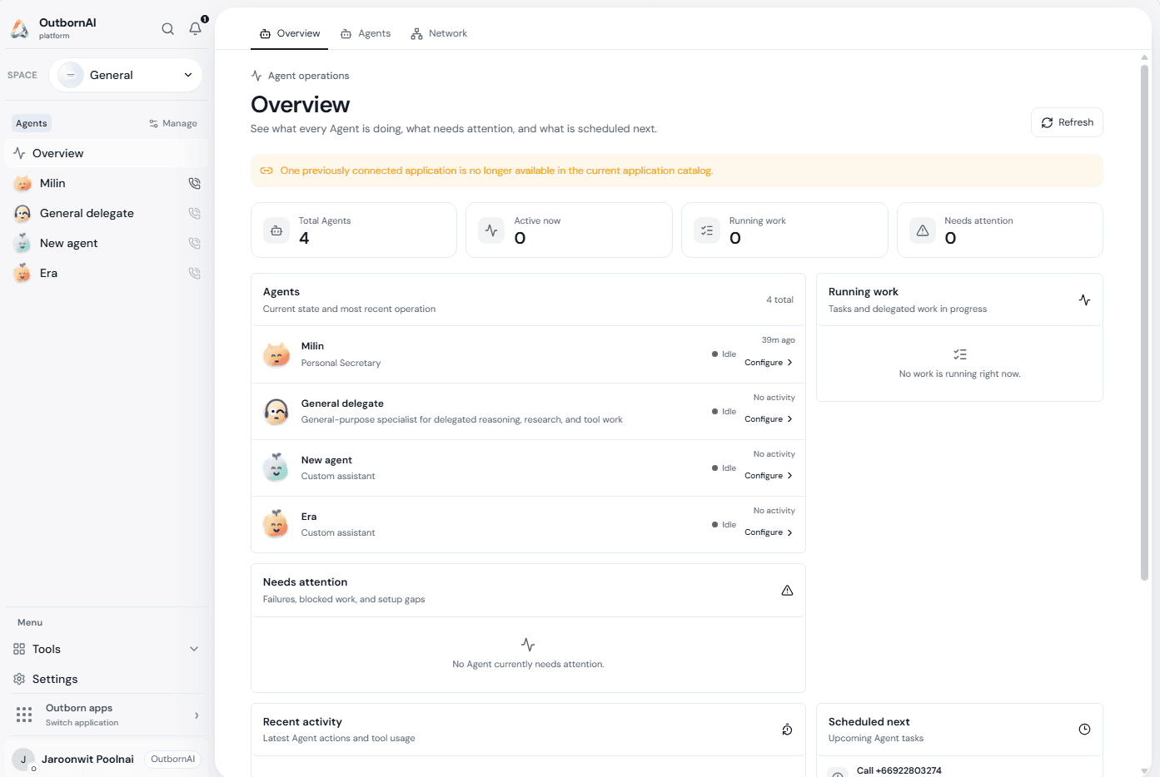The image size is (1160, 777).
Task: Click phone icon beside New agent
Action: coord(195,243)
